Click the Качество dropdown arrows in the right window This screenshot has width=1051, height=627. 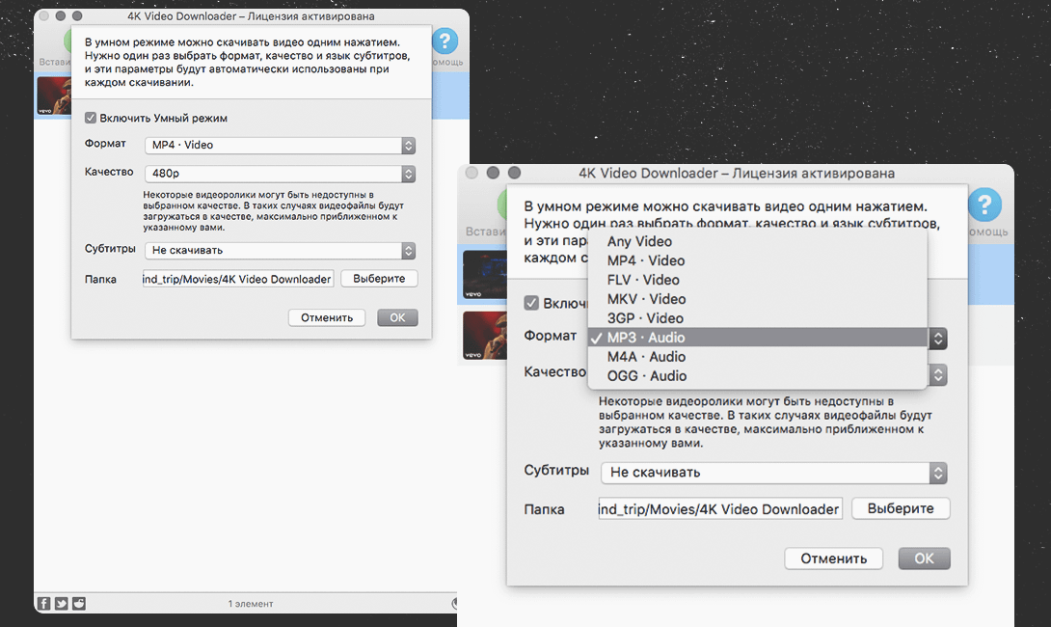(938, 375)
